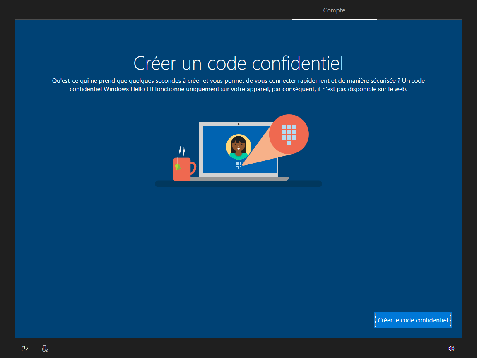Click the mug's handle
This screenshot has height=358, width=477.
(193, 168)
